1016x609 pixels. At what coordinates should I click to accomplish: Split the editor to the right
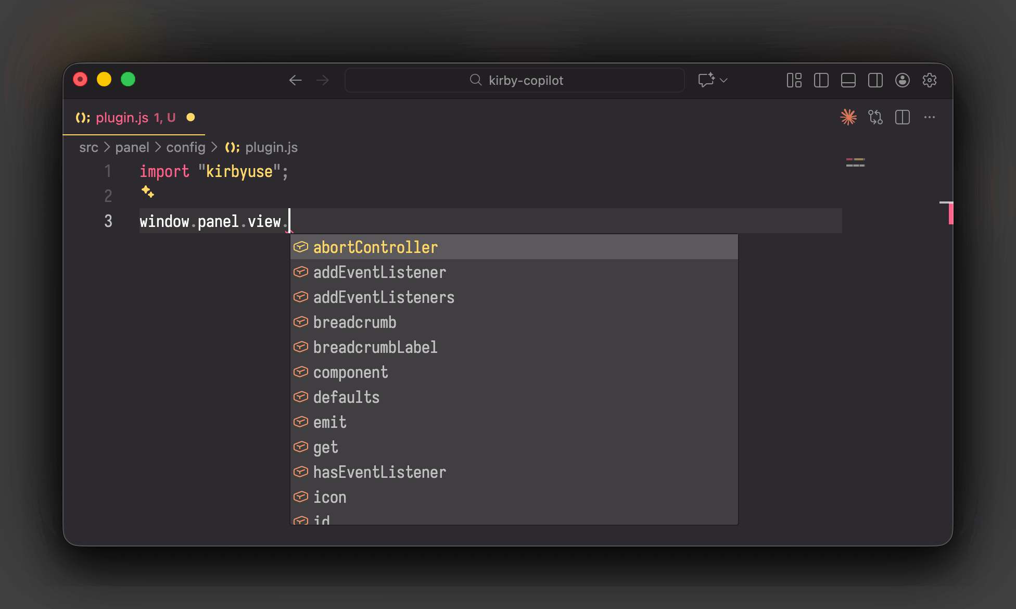[x=903, y=117]
